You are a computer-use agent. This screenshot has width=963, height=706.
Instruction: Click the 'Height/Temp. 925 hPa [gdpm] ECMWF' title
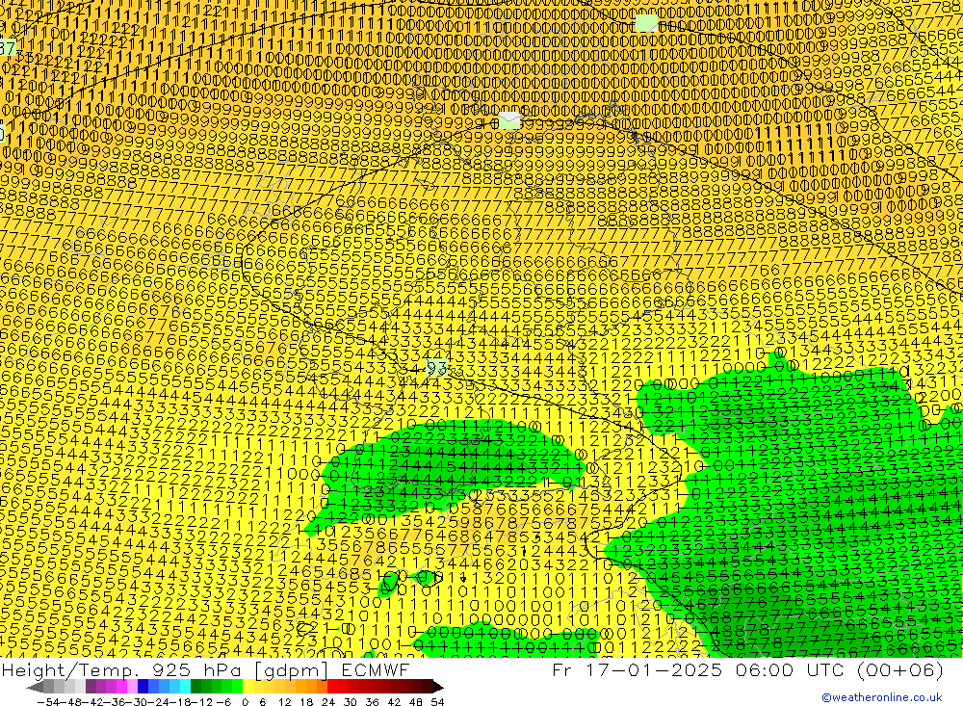click(205, 669)
